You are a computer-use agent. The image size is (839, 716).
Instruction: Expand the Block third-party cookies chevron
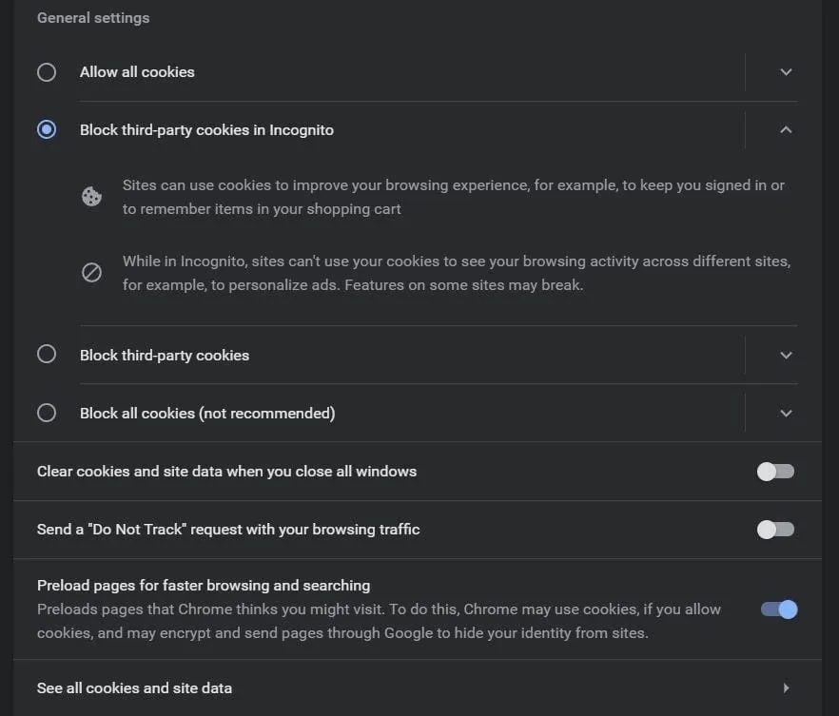coord(786,355)
